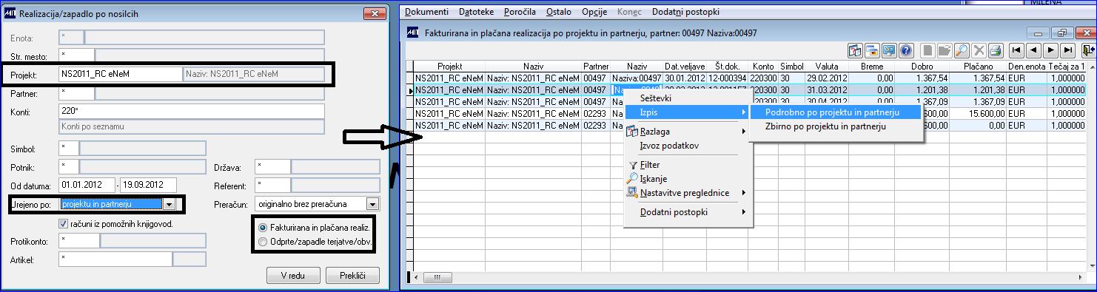Screen dimensions: 1097x292
Task: Click the magnifier search icon in report toolbar
Action: point(962,50)
